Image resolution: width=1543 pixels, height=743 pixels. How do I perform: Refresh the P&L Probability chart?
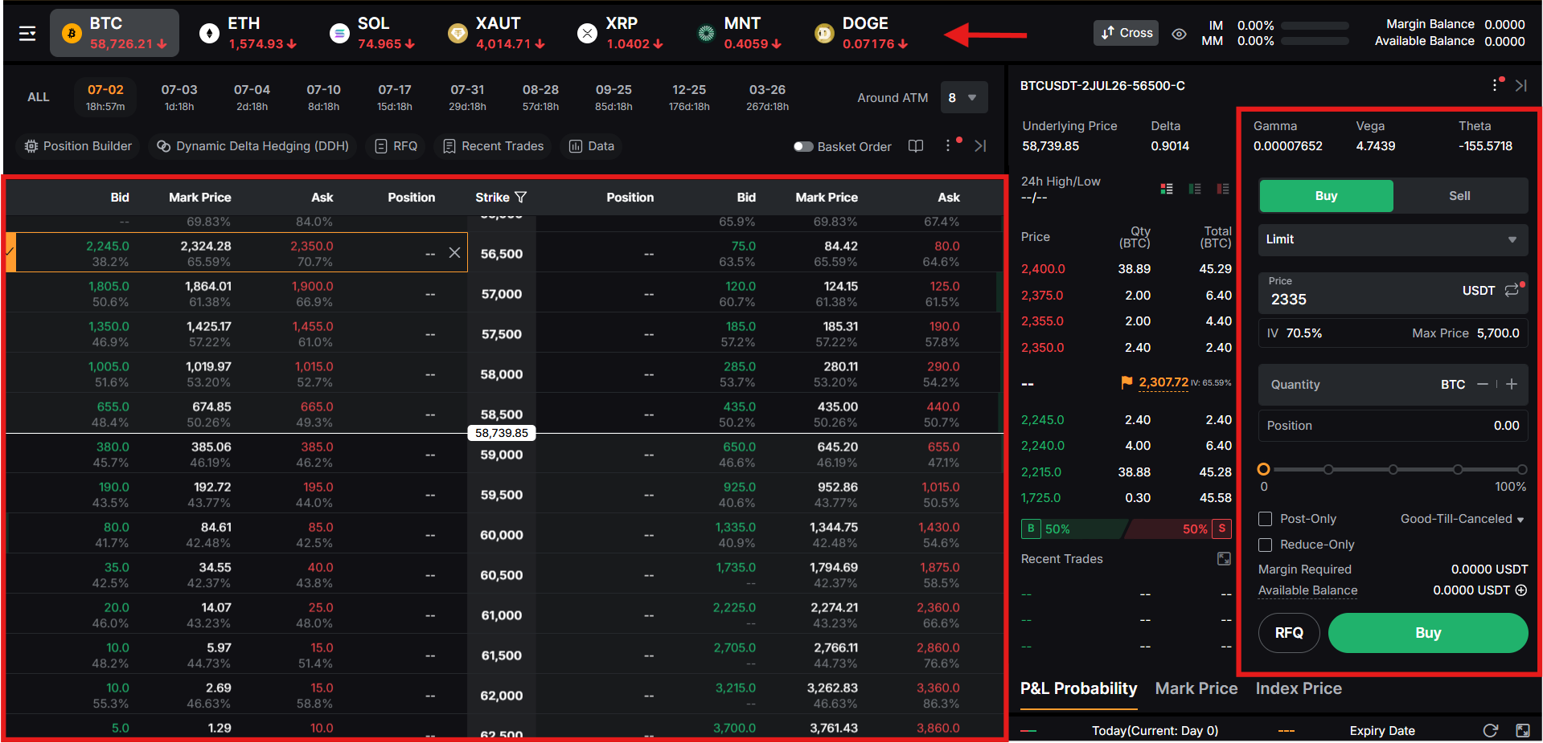tap(1491, 730)
